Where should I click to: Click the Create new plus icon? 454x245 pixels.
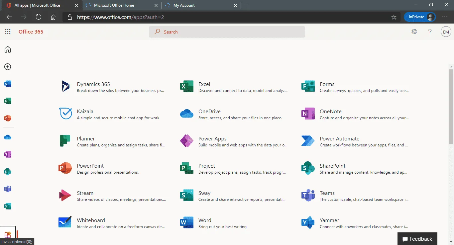click(x=8, y=67)
